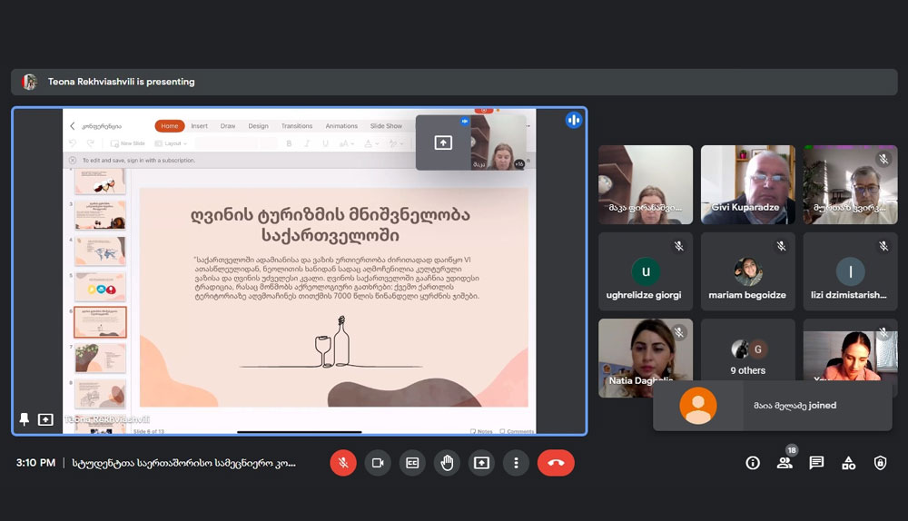Open the meeting details info icon

pyautogui.click(x=753, y=463)
